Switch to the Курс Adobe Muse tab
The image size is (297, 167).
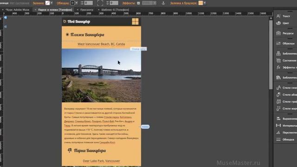17,10
